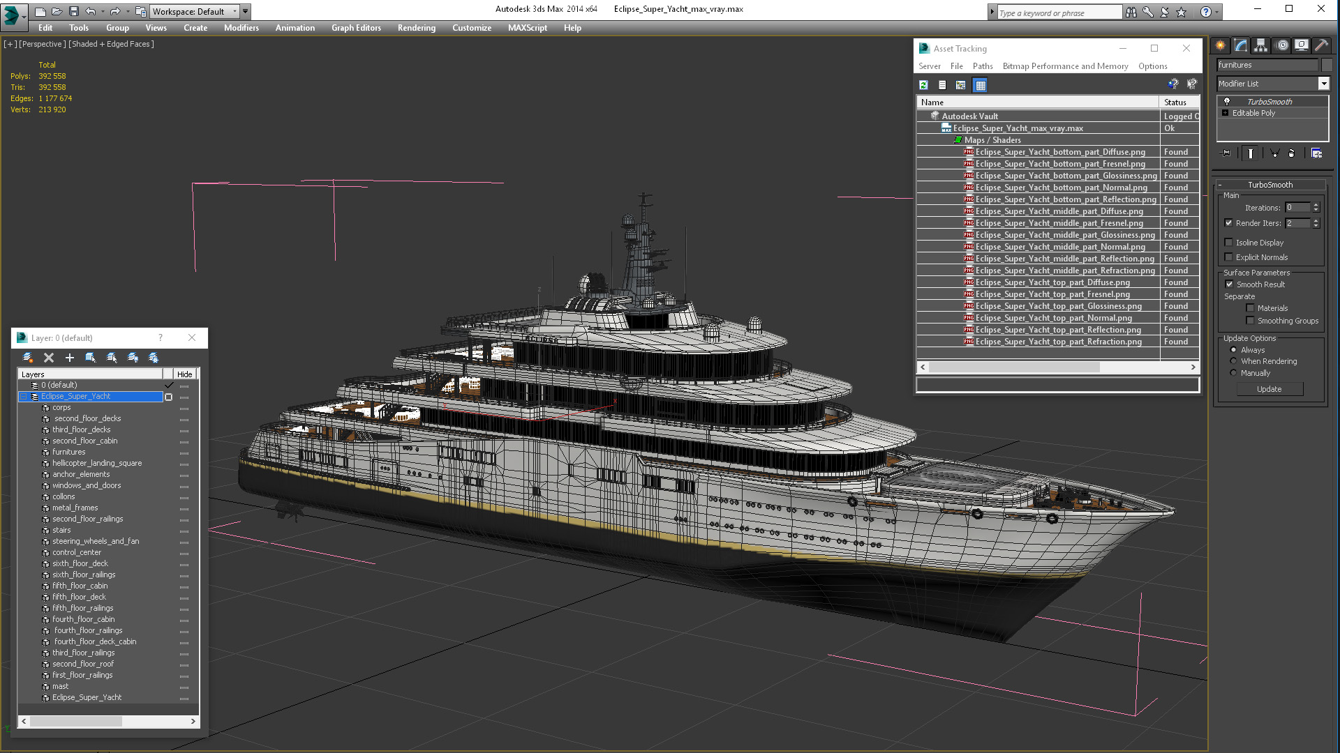Screen dimensions: 1340x753
Task: Click the Hide column header
Action: click(x=184, y=374)
